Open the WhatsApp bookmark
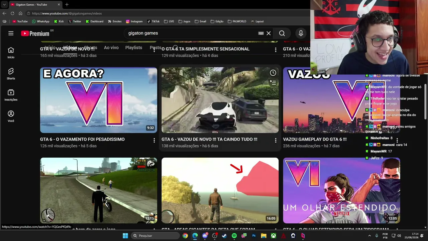This screenshot has height=241, width=428. tap(41, 21)
